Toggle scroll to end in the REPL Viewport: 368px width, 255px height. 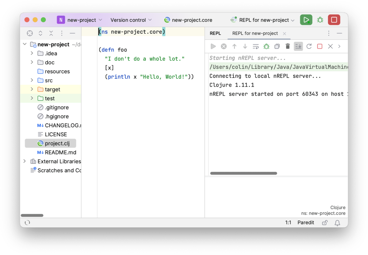click(298, 46)
